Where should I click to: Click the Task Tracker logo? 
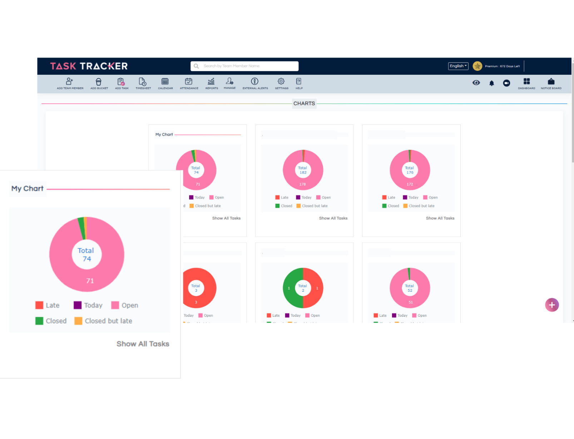tap(89, 66)
